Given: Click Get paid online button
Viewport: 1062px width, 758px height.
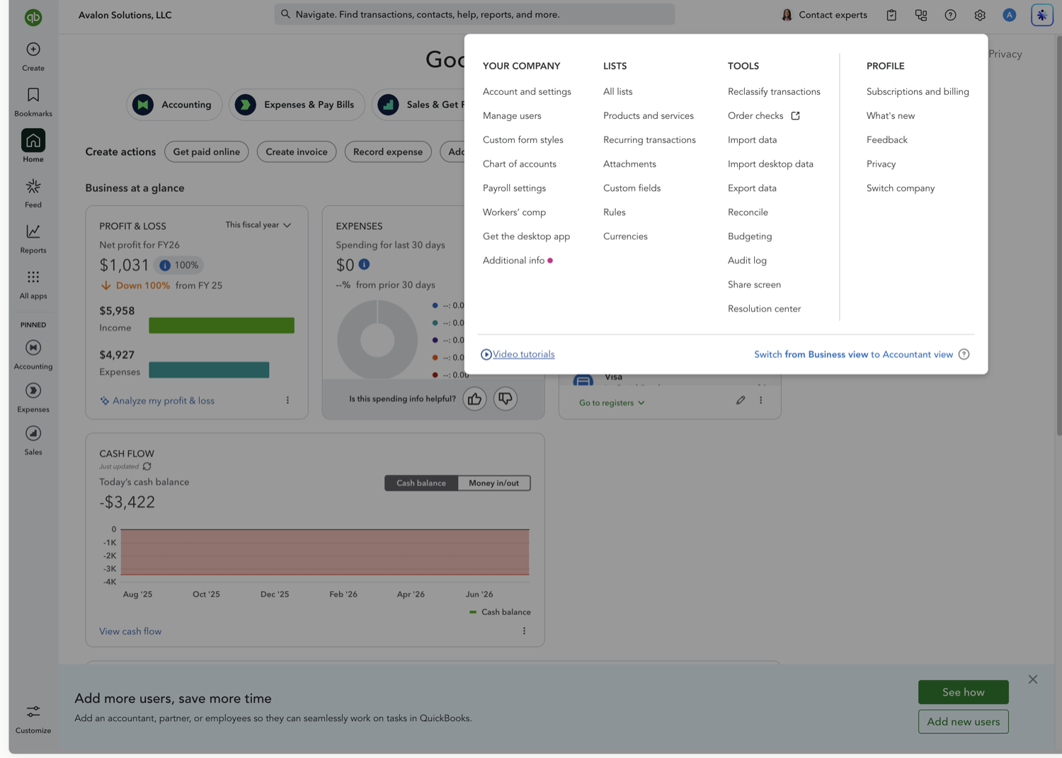Looking at the screenshot, I should 207,152.
